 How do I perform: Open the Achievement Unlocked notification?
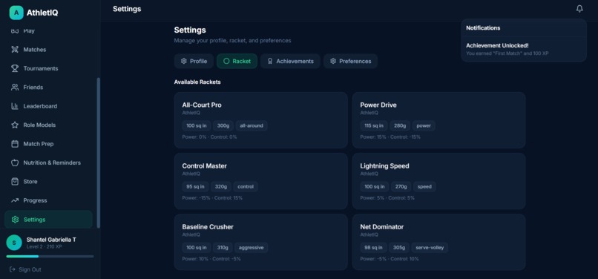pos(524,49)
